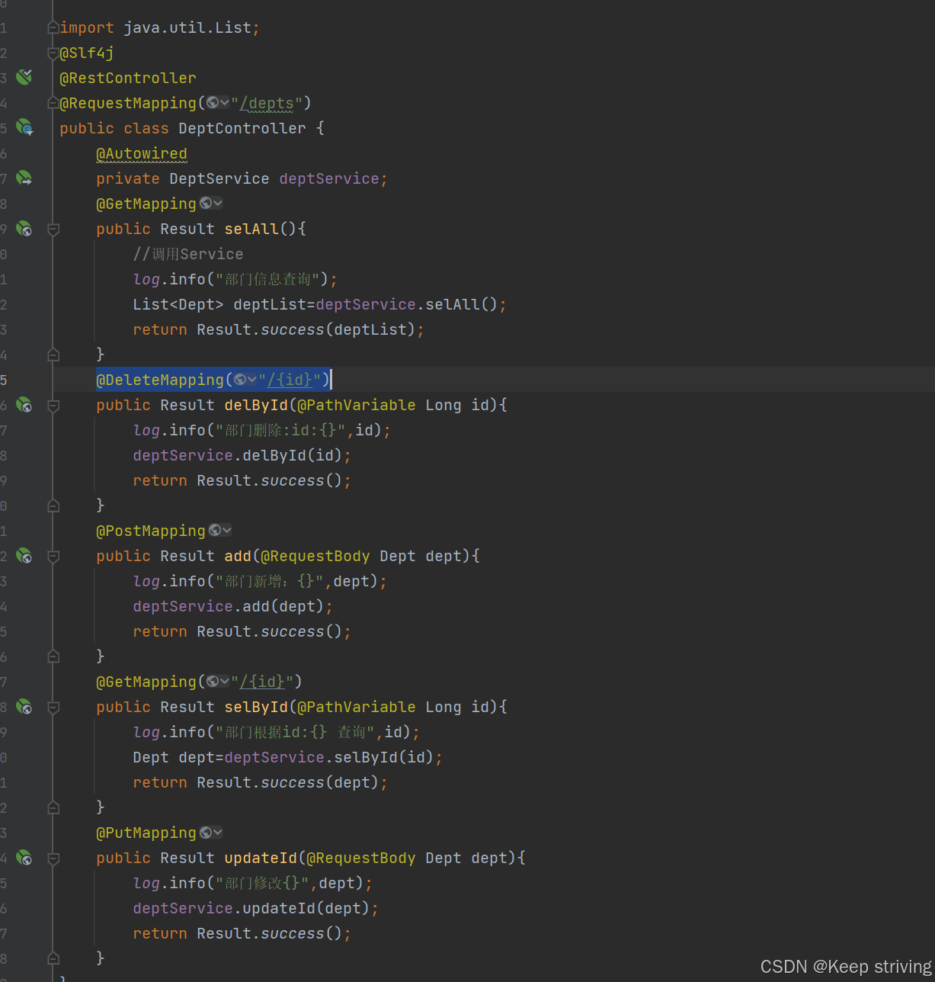Click the fold-end marker closing add method
The width and height of the screenshot is (935, 982).
point(53,656)
